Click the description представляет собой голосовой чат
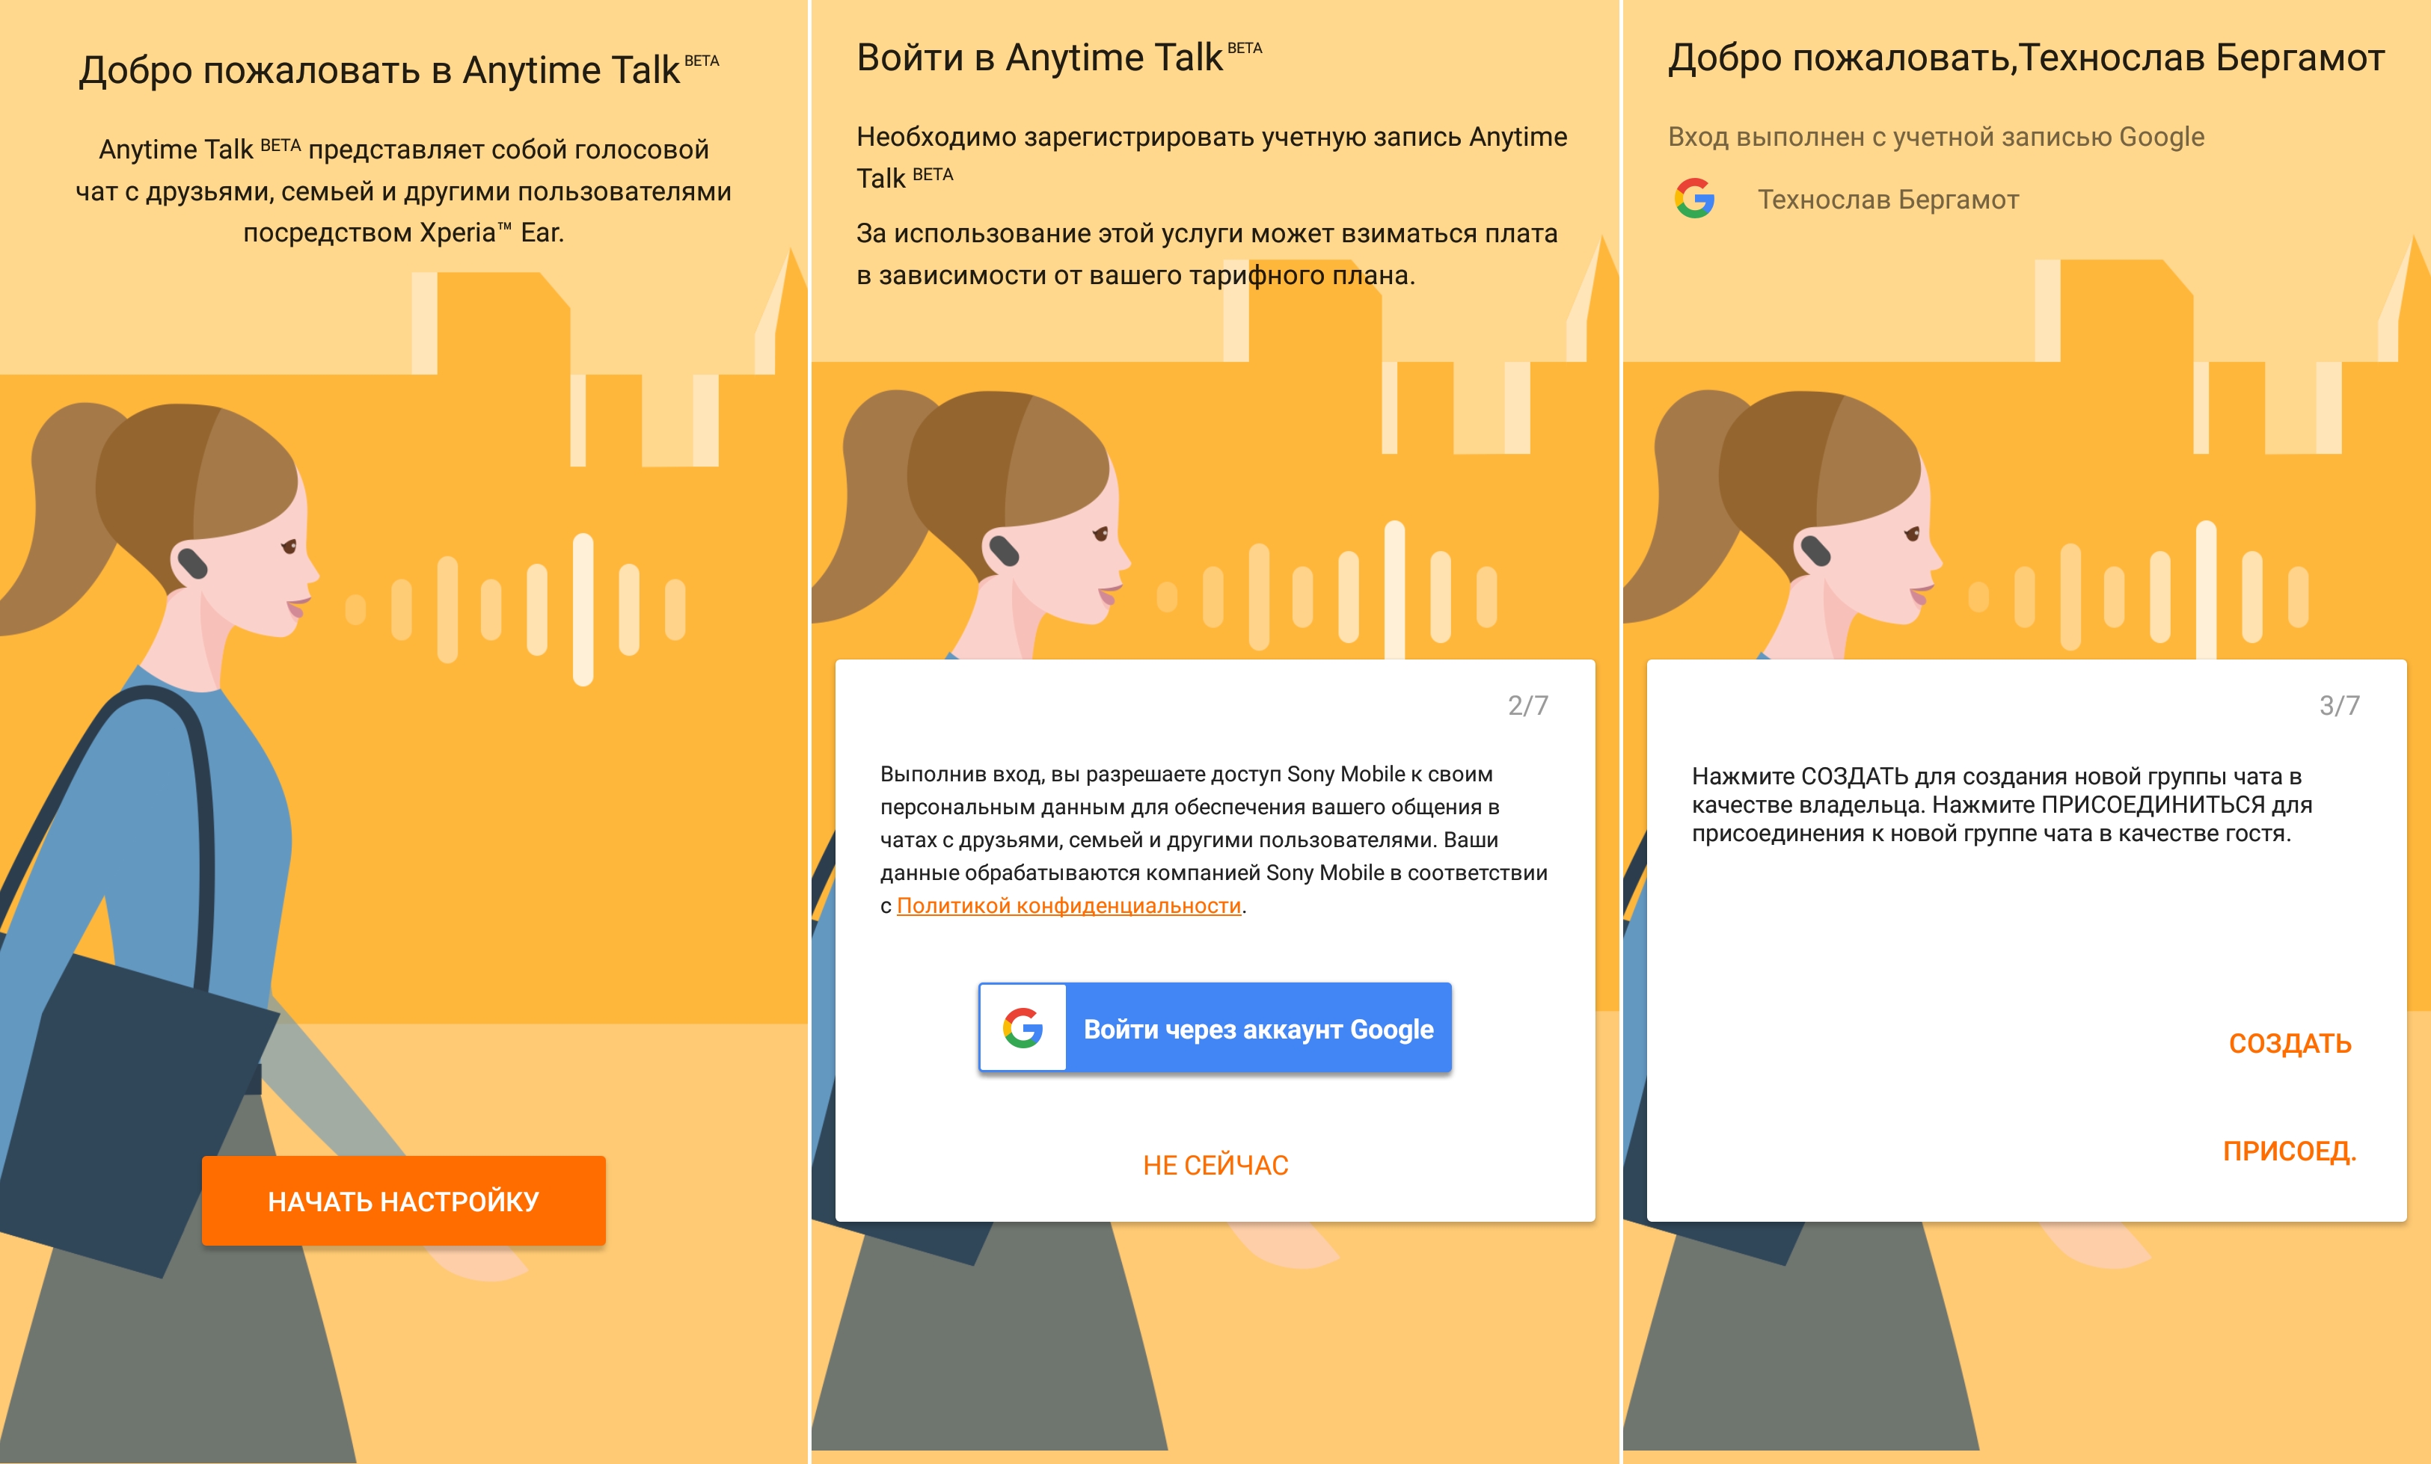The width and height of the screenshot is (2431, 1464). pyautogui.click(x=403, y=191)
